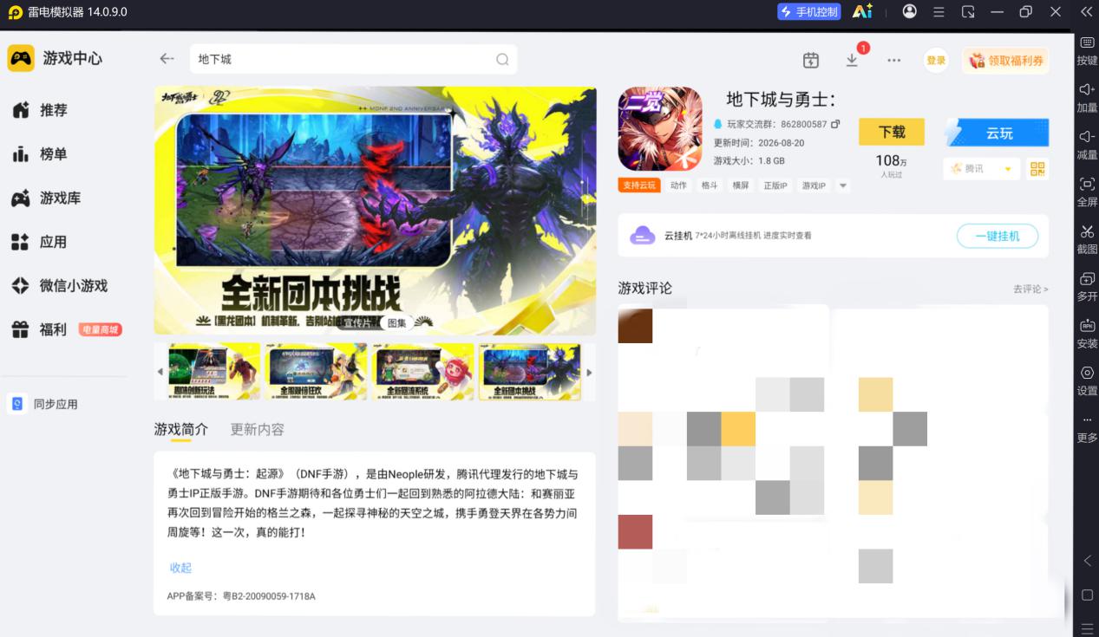The width and height of the screenshot is (1099, 637).
Task: Take a screenshot with 截图
Action: [1087, 239]
